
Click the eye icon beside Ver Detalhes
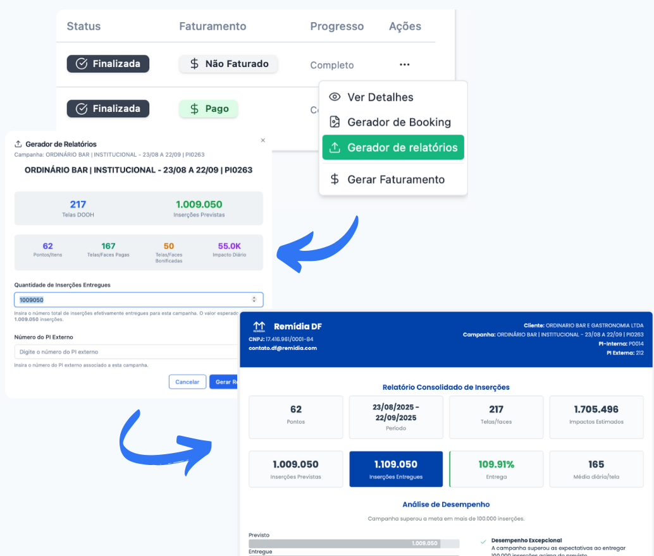click(335, 97)
